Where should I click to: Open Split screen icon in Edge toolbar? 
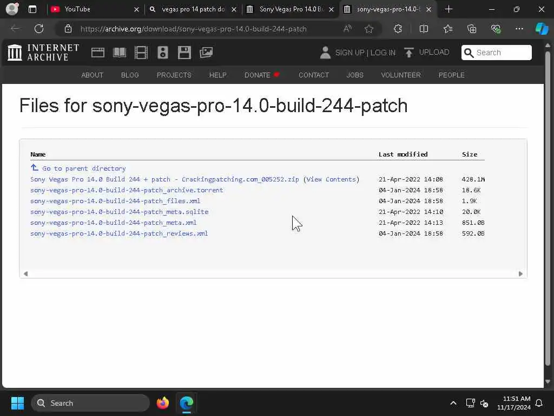pos(424,29)
